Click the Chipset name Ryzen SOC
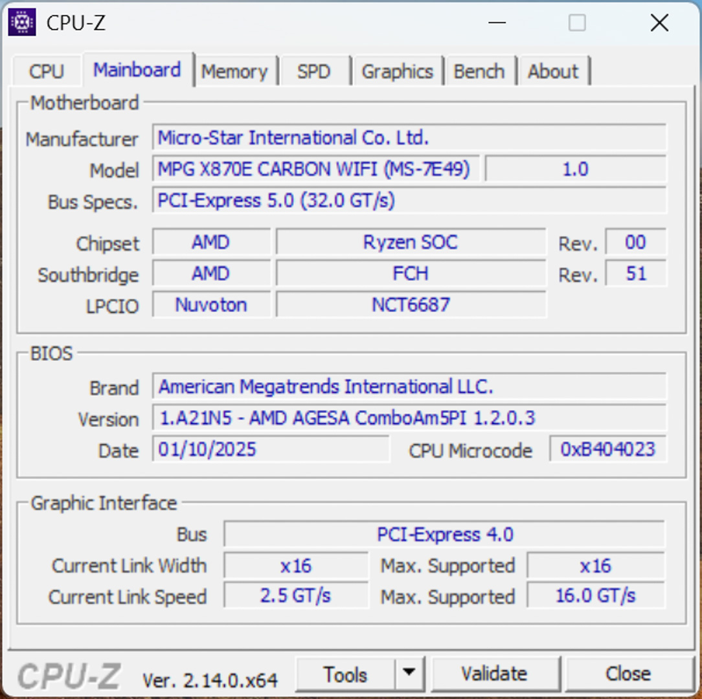This screenshot has height=699, width=702. coord(411,242)
